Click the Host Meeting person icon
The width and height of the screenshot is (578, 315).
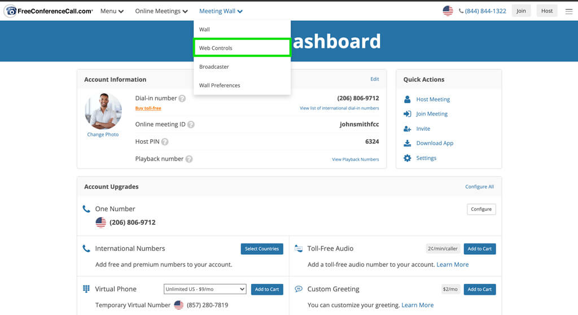click(407, 99)
